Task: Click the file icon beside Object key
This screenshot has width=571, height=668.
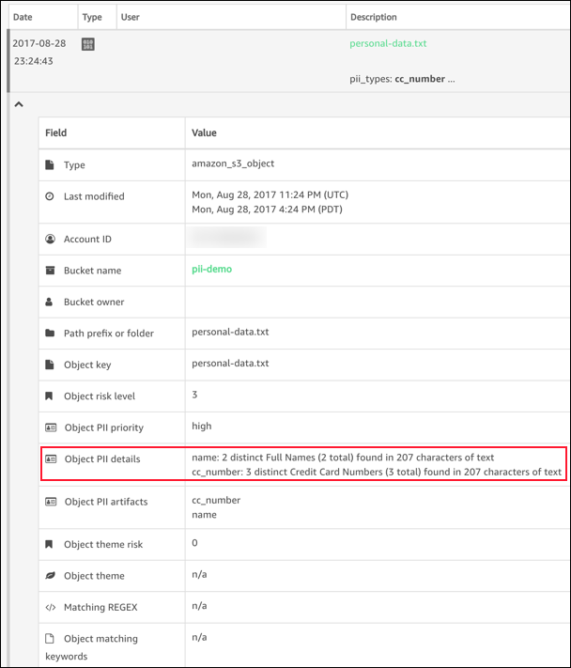Action: click(50, 365)
